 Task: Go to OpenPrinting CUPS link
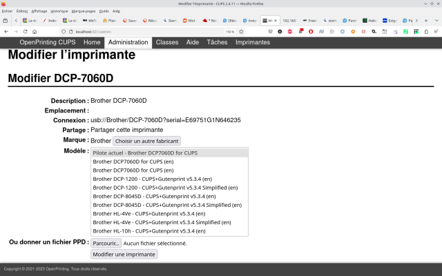click(48, 42)
